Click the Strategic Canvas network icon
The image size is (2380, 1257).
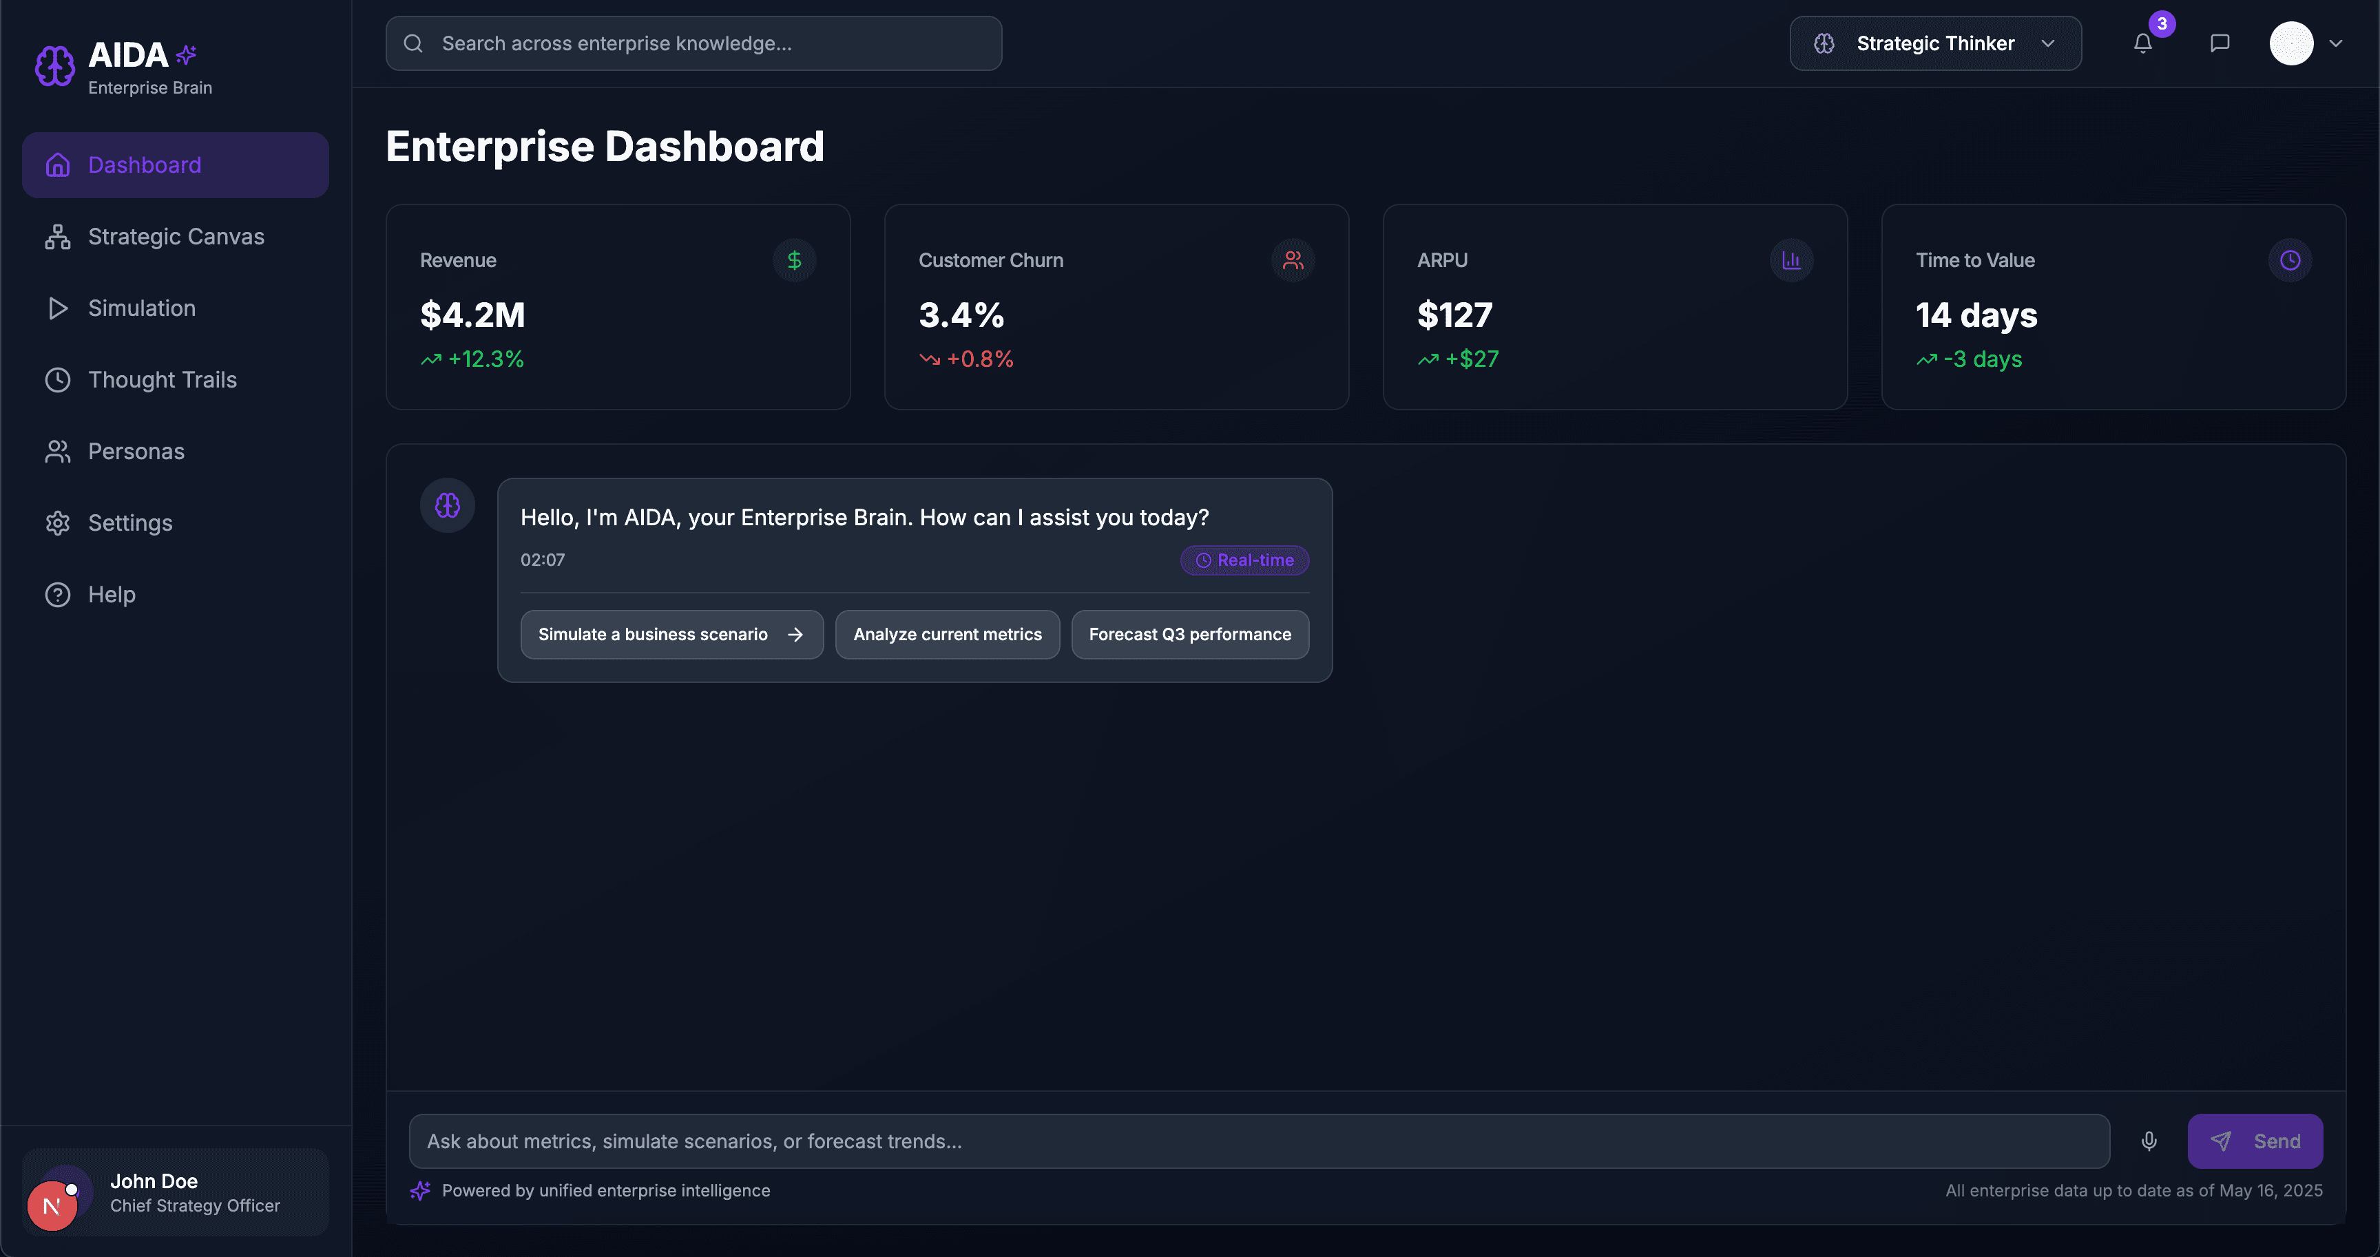57,236
